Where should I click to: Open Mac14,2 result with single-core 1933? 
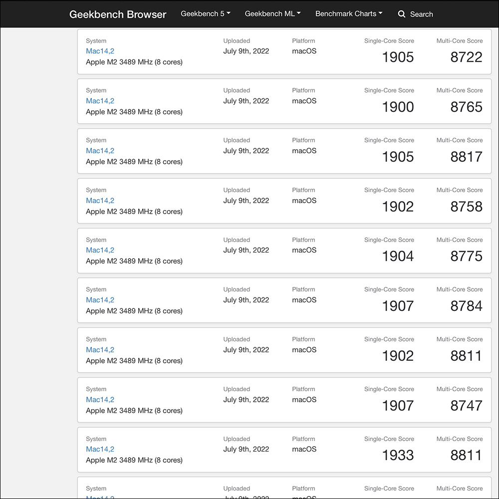100,449
